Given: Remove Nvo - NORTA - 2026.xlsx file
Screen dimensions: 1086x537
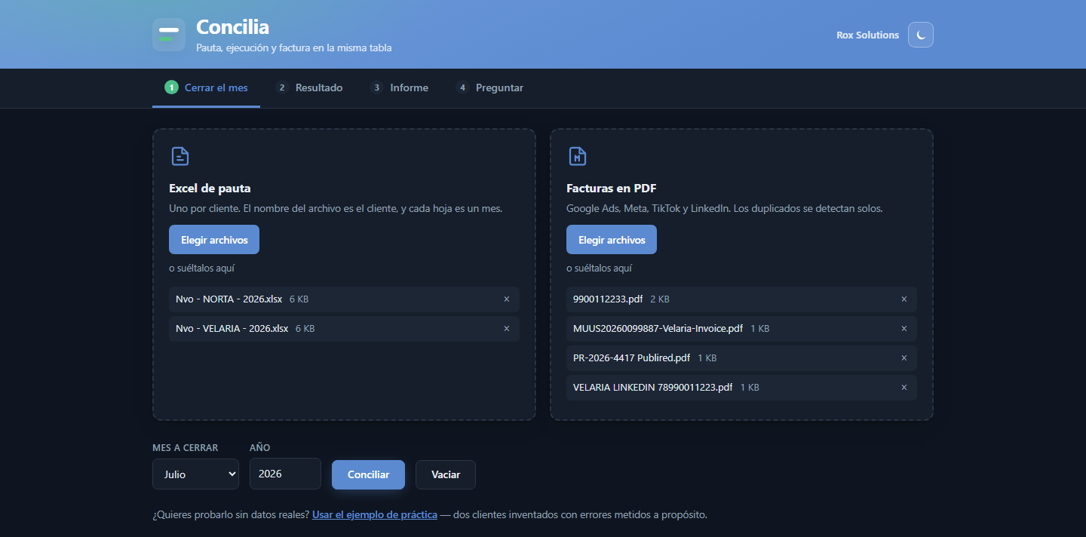Looking at the screenshot, I should pos(507,299).
